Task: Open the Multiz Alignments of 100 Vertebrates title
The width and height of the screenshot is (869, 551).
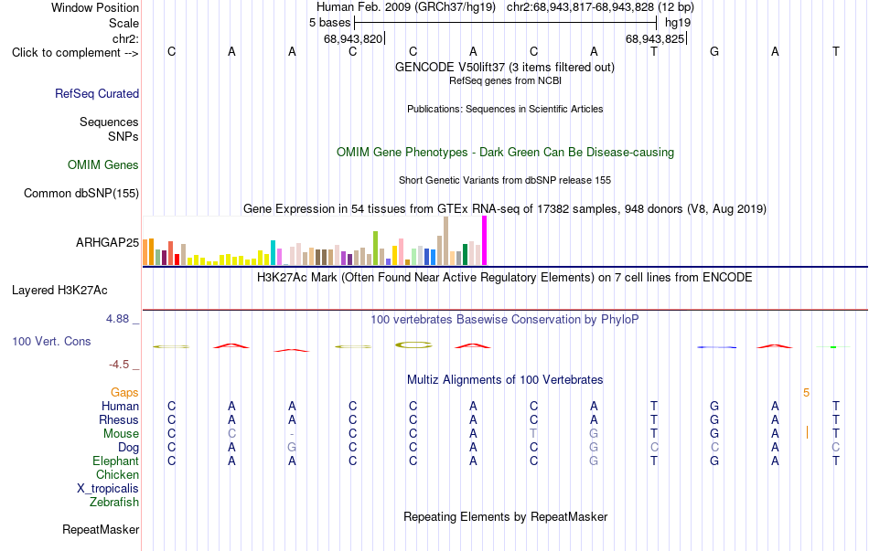Action: (x=505, y=380)
